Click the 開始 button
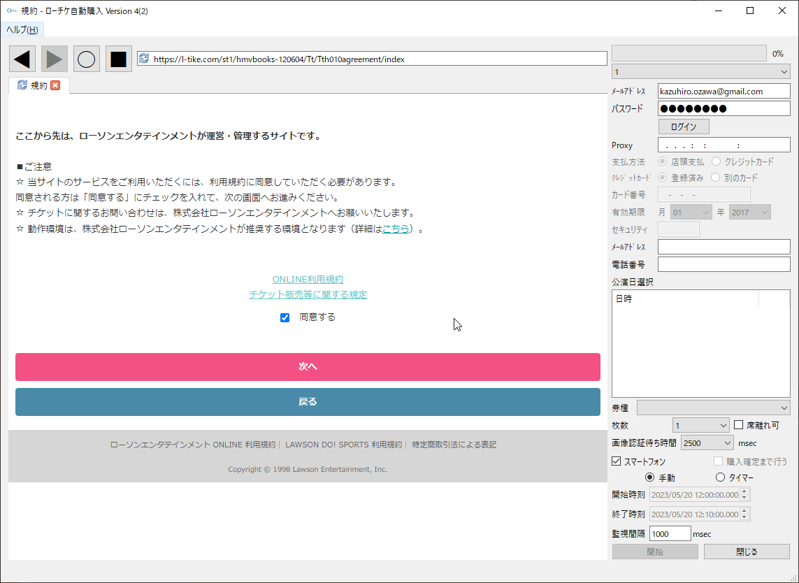 click(655, 552)
